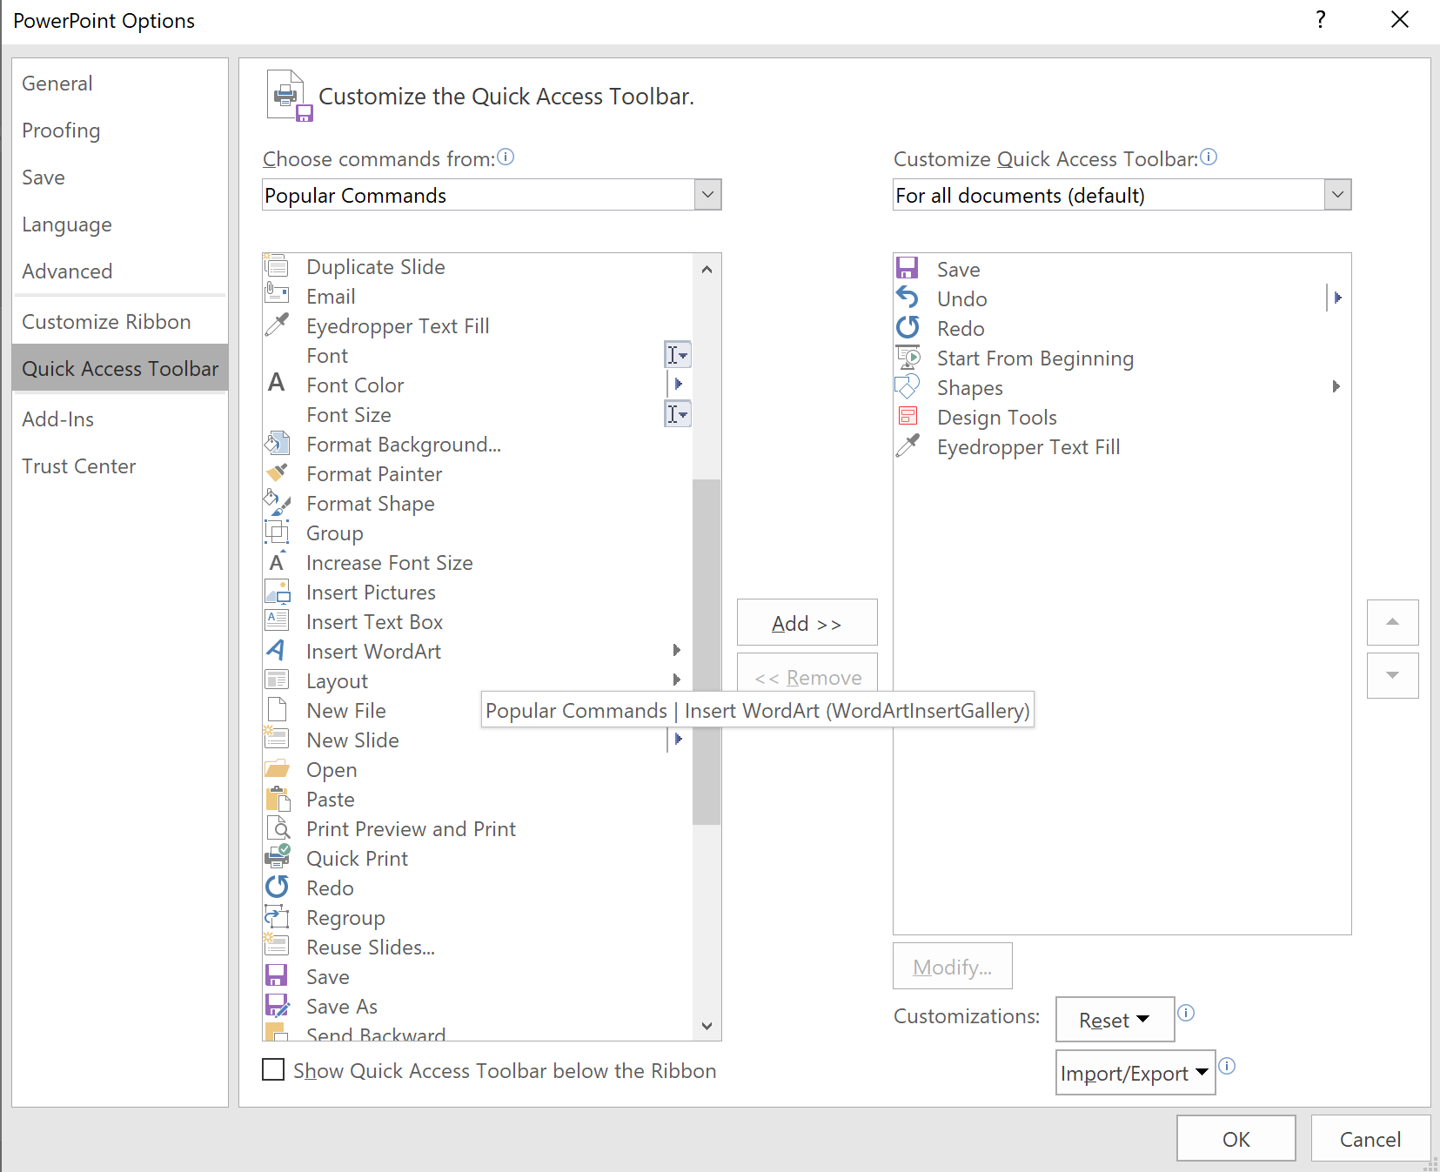
Task: Expand the Font combo box indicator
Action: pyautogui.click(x=678, y=355)
